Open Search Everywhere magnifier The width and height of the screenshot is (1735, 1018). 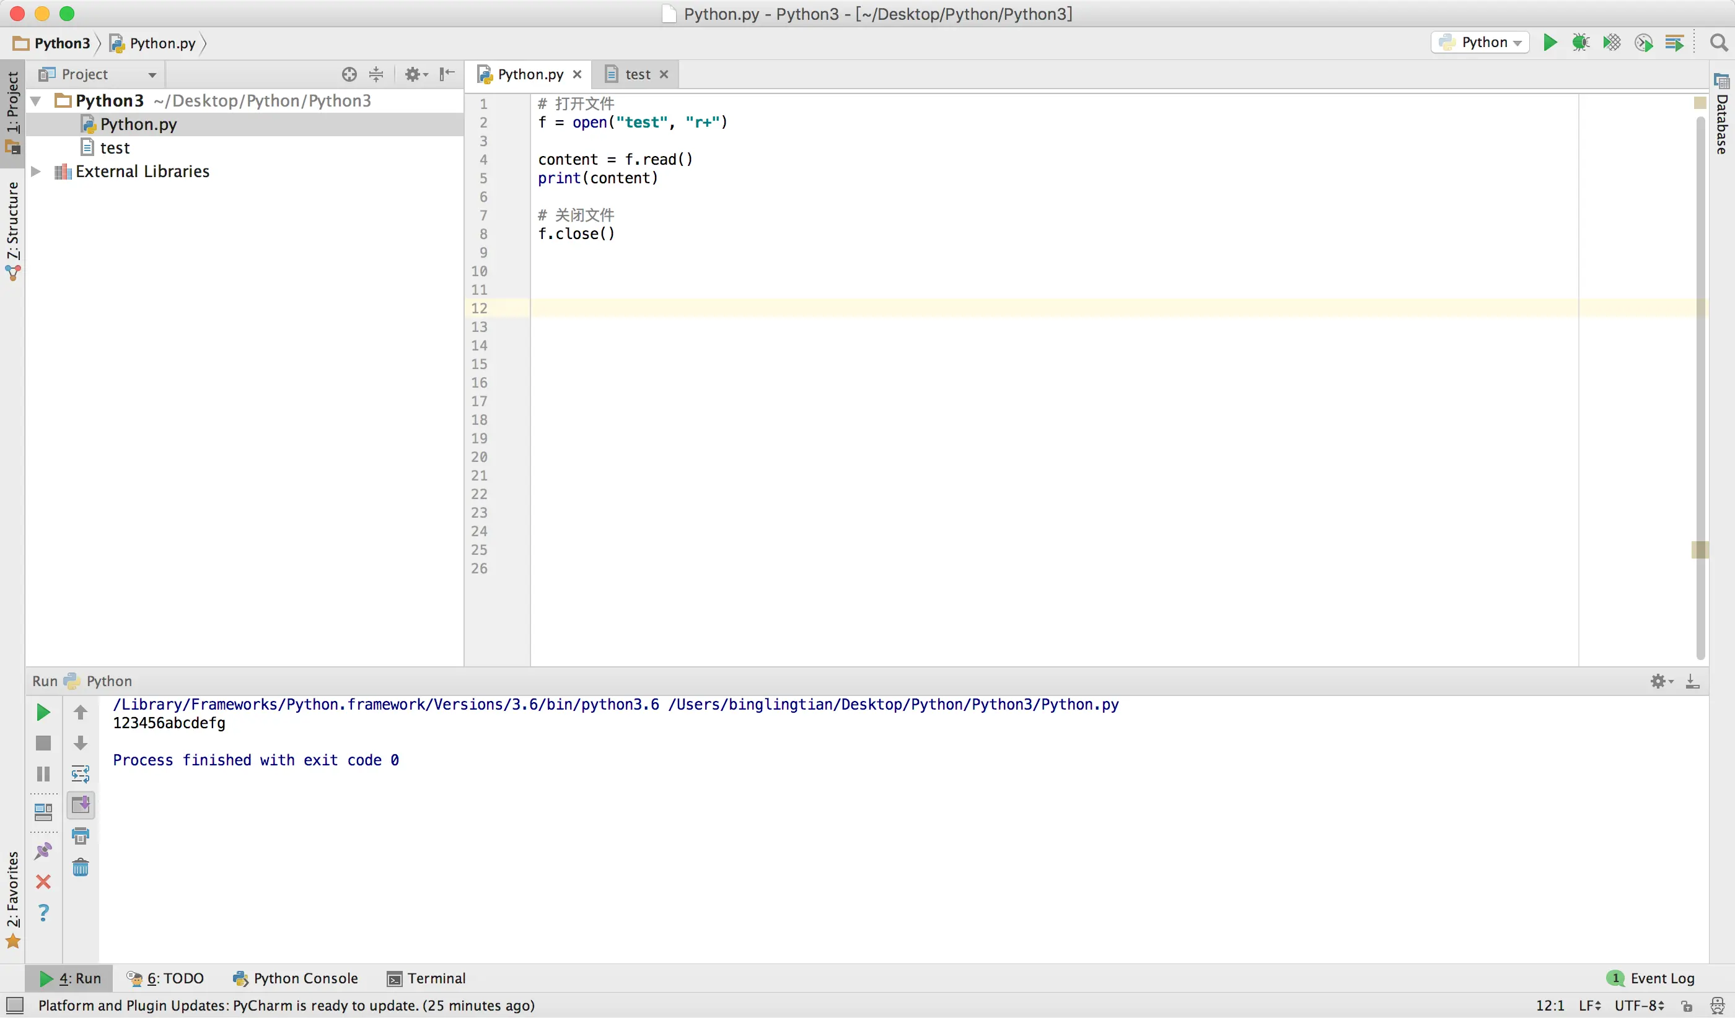[1718, 43]
